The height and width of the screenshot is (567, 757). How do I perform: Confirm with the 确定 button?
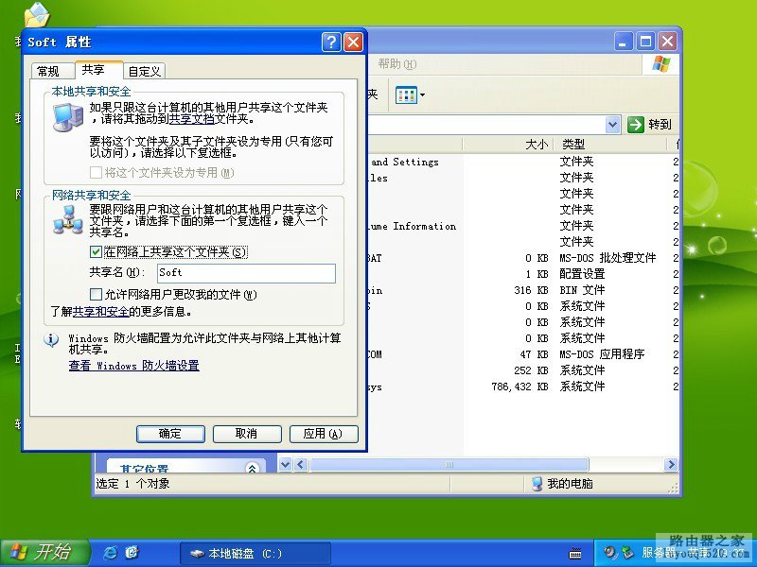pyautogui.click(x=170, y=434)
